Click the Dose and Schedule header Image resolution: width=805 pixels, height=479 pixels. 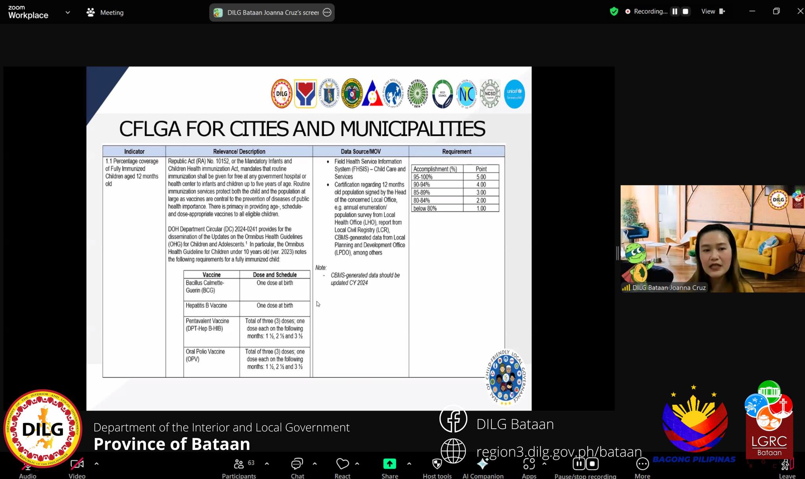click(x=275, y=275)
